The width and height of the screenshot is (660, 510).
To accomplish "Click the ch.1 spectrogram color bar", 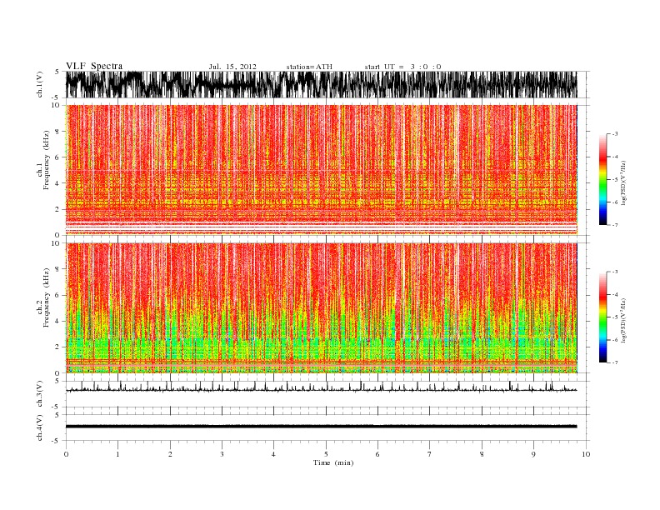I will click(x=602, y=179).
